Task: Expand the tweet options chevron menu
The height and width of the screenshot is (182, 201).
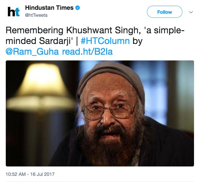Action: (x=191, y=12)
